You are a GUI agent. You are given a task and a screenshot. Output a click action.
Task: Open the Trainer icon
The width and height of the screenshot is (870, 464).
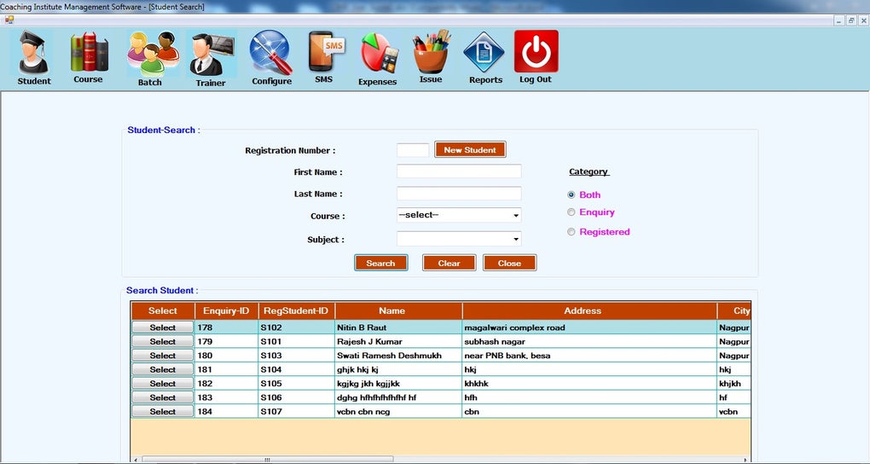[212, 55]
